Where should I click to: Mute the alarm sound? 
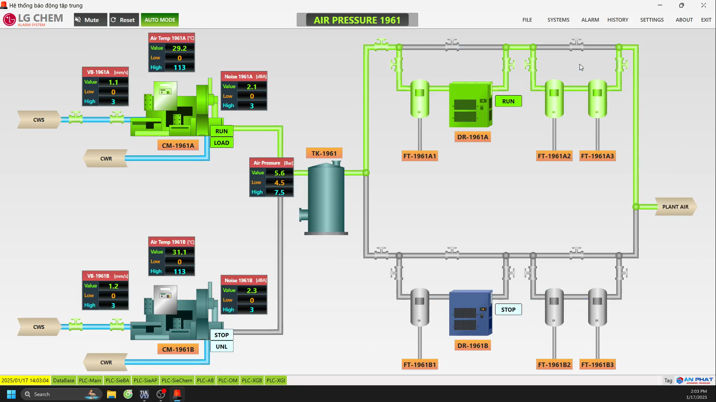coord(90,20)
